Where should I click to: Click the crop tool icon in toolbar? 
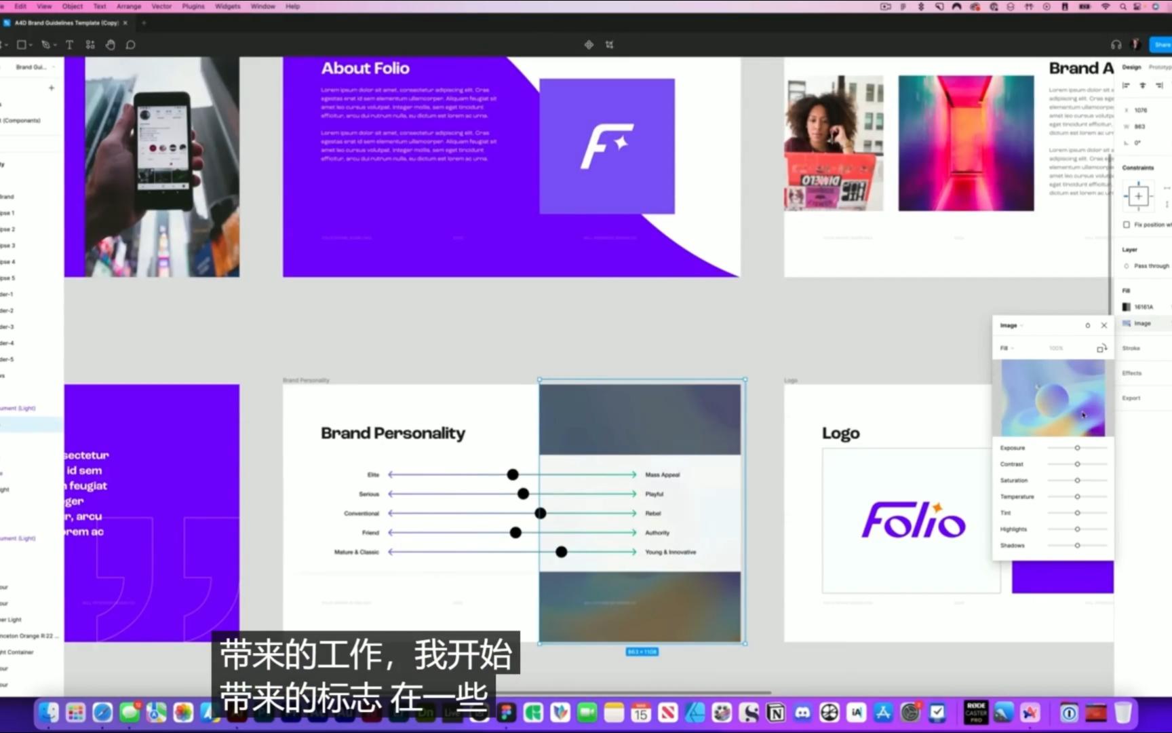(609, 45)
